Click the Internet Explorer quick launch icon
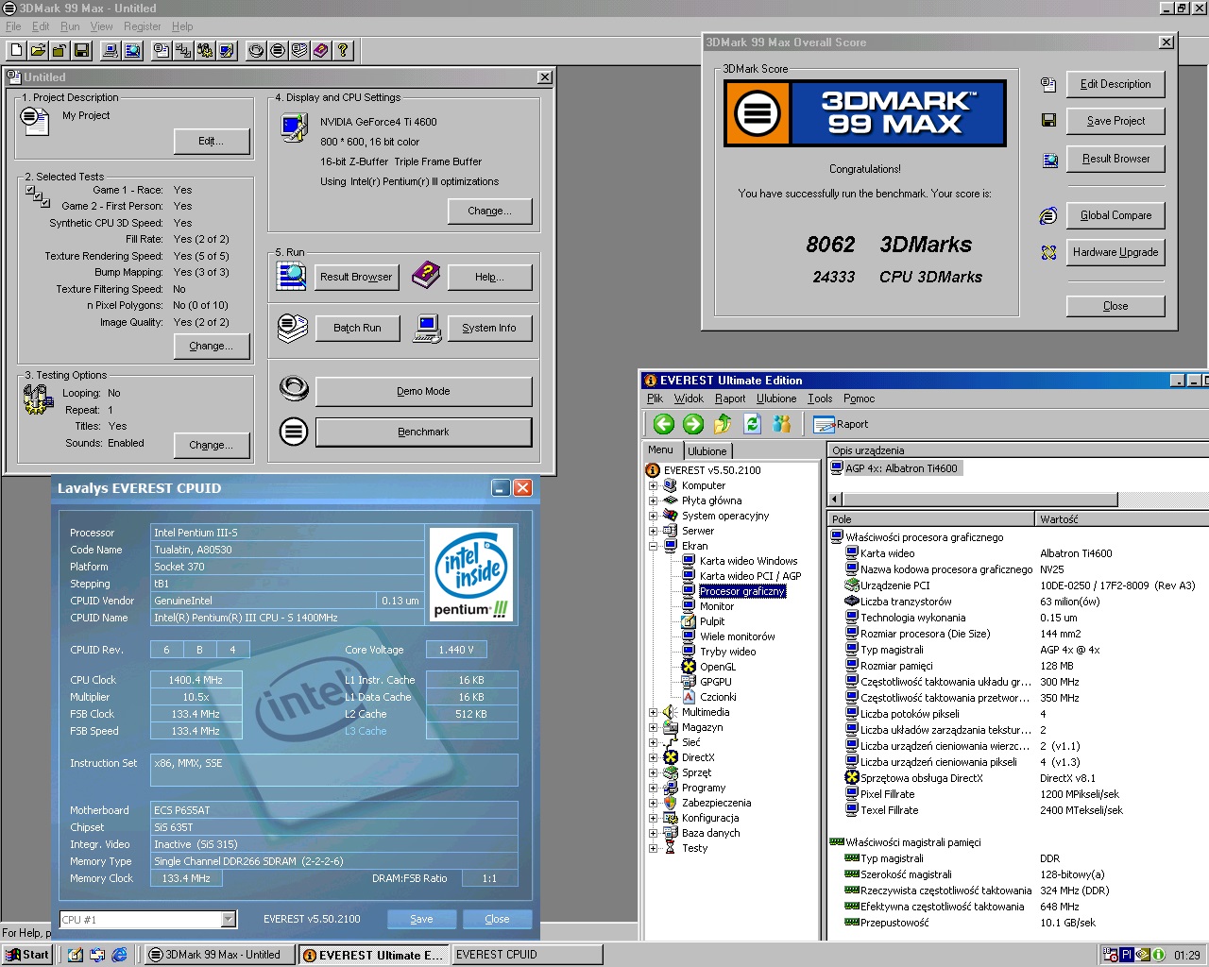 pyautogui.click(x=119, y=955)
